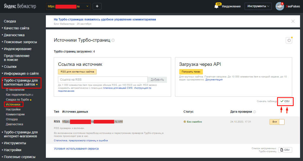Open Диагностика under Turbo pages submenu
The height and width of the screenshot is (161, 303).
(14, 124)
